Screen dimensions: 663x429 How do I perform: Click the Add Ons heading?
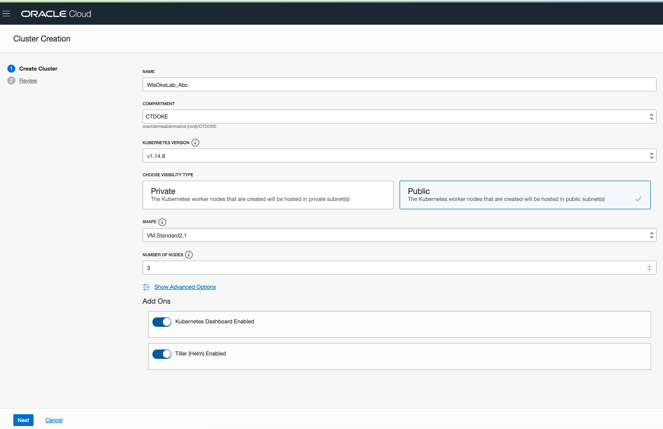coord(156,301)
